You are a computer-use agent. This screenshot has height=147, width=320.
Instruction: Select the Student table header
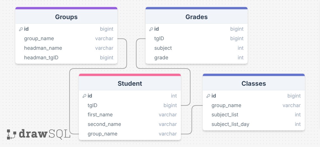130,83
